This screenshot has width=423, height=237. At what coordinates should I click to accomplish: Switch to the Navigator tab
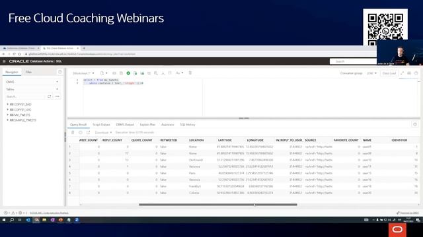coord(12,72)
